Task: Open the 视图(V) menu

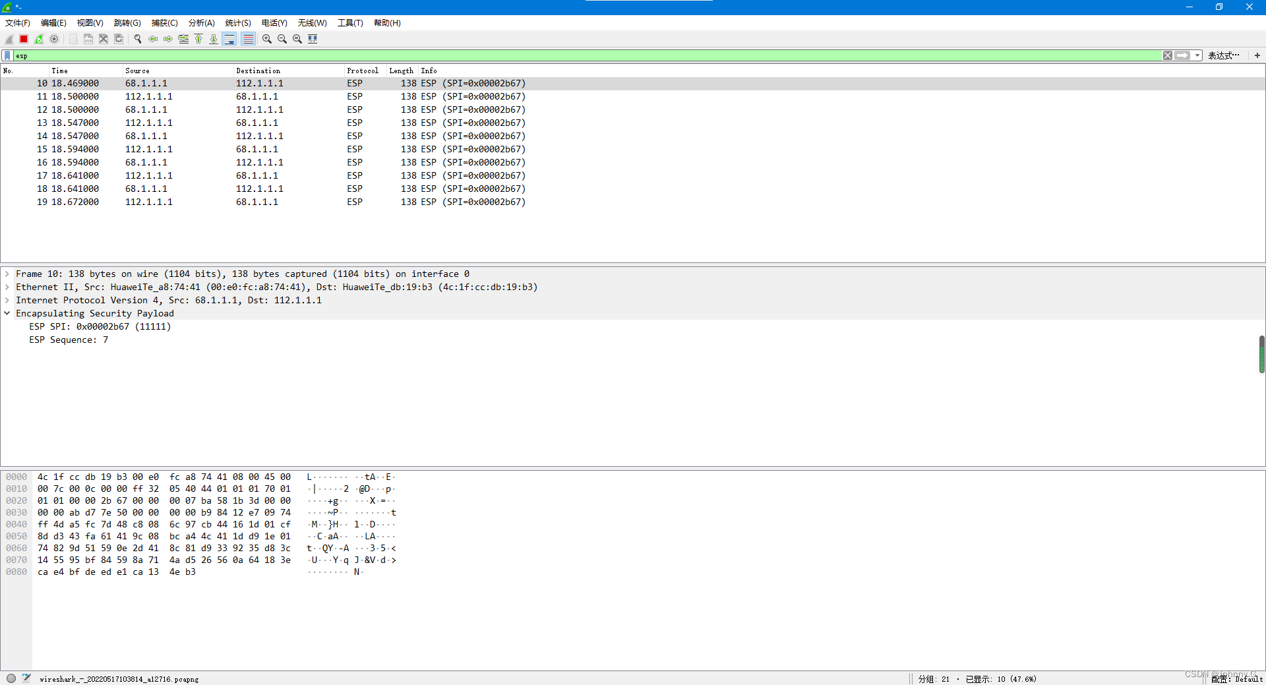Action: pyautogui.click(x=90, y=23)
